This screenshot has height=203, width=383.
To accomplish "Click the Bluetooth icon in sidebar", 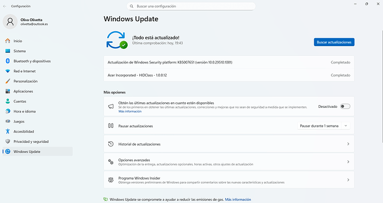I will click(x=8, y=61).
